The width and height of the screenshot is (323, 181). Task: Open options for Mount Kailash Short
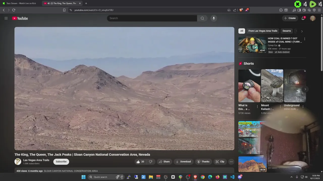tap(280, 107)
